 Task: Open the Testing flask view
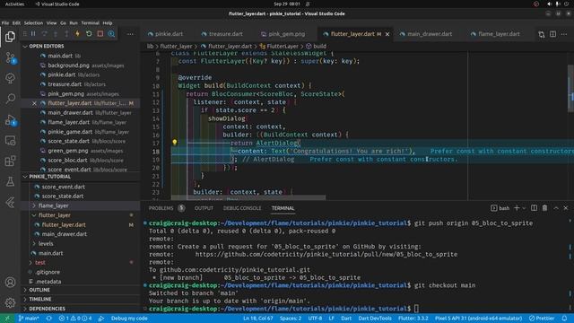pos(10,181)
